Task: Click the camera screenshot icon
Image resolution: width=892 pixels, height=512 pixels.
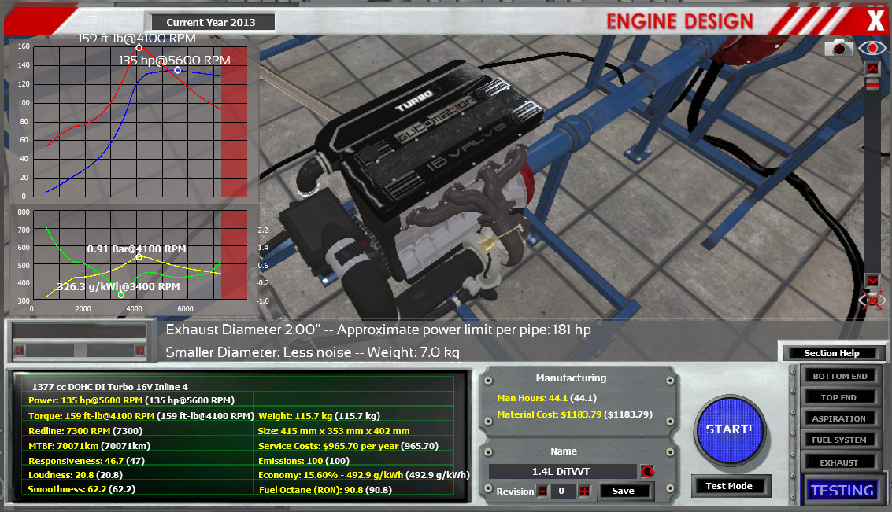Action: pyautogui.click(x=839, y=48)
